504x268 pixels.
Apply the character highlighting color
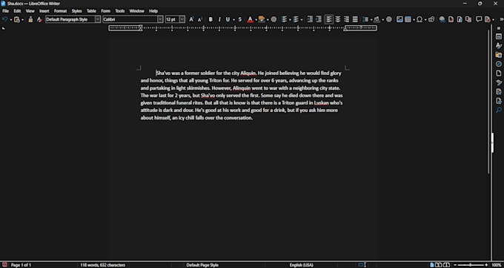pos(262,19)
